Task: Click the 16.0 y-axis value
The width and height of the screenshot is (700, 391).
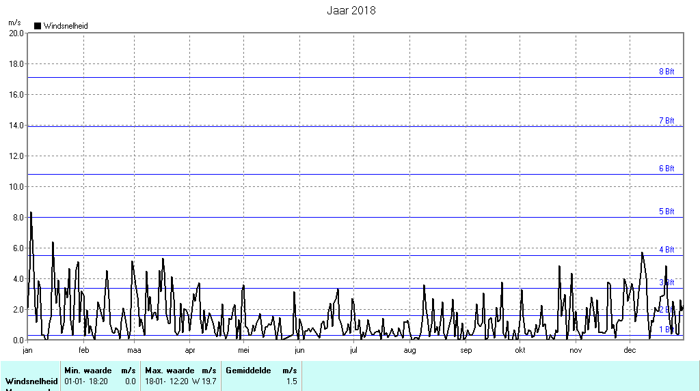Action: [x=16, y=95]
